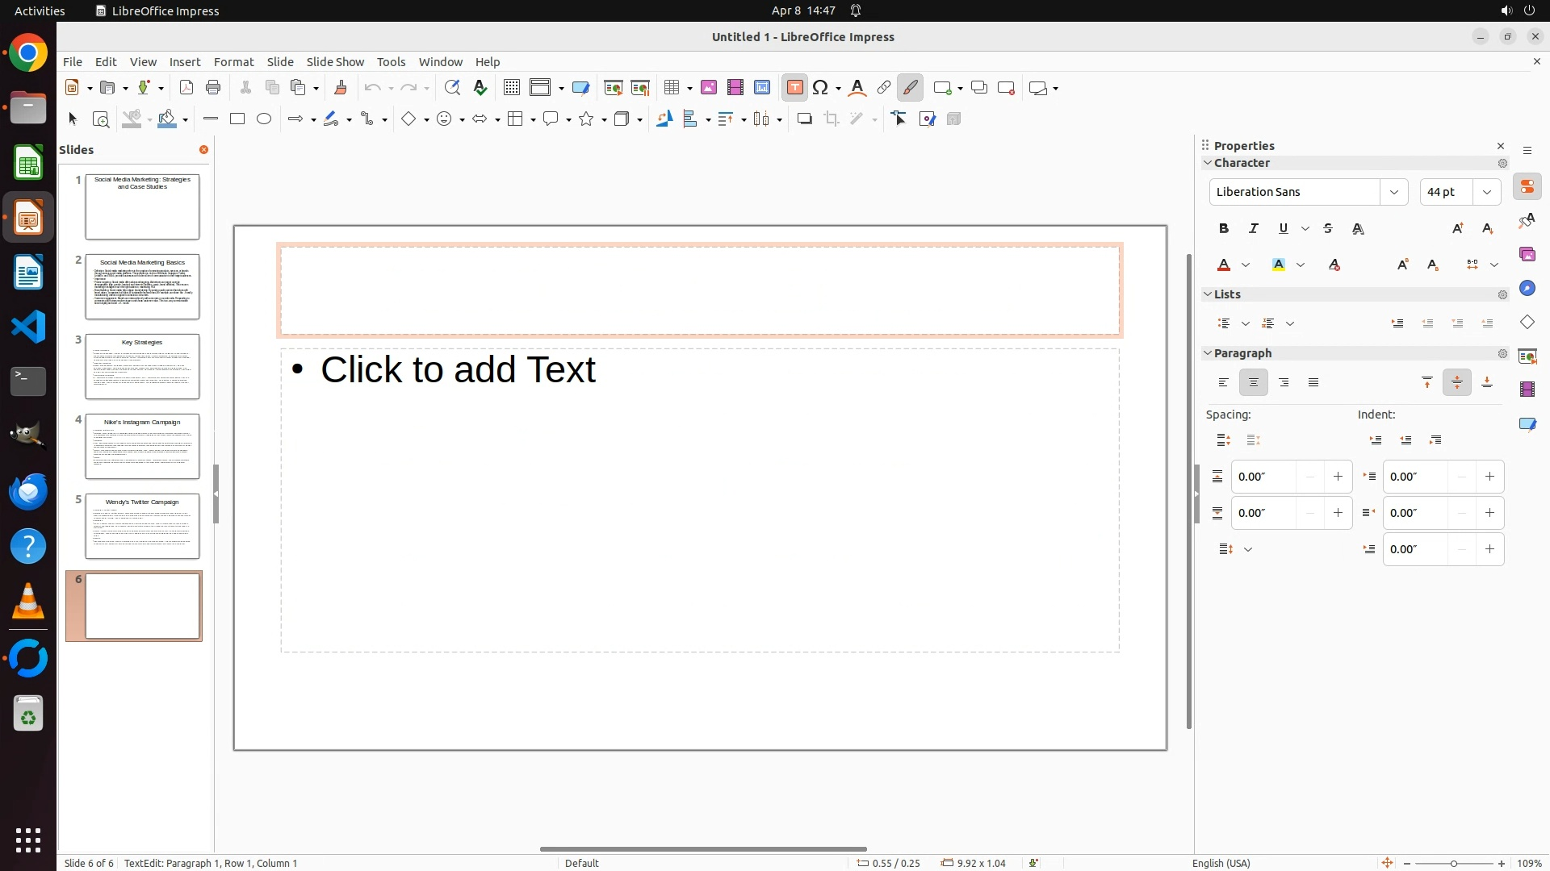Collapse the Paragraph section

(1209, 353)
